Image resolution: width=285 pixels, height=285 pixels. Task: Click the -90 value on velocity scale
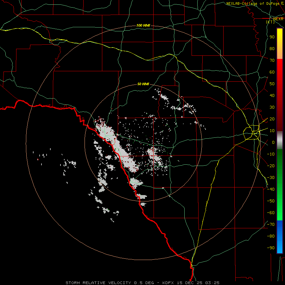[x=271, y=248]
